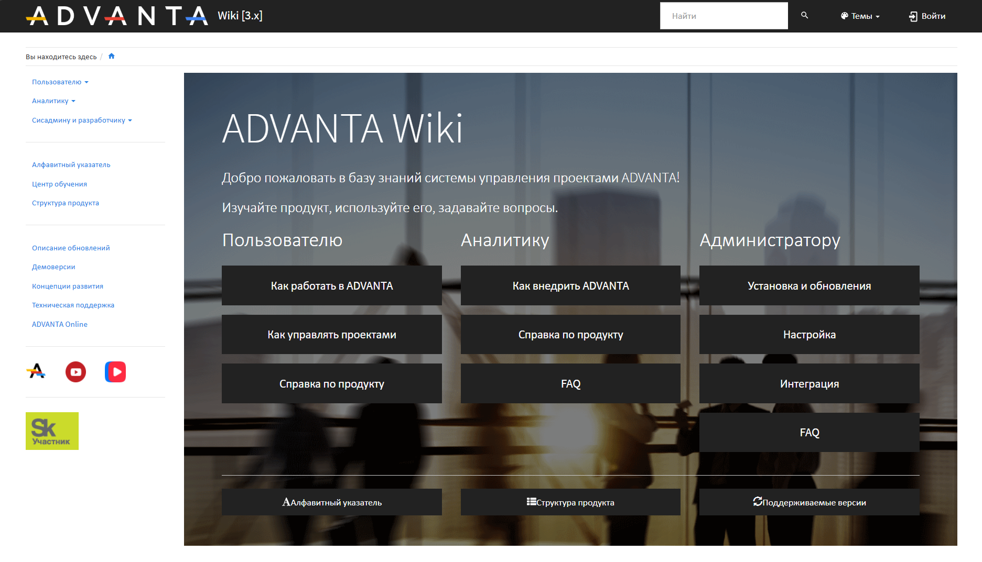Click the Установка и обновления button
The image size is (982, 562).
[809, 286]
